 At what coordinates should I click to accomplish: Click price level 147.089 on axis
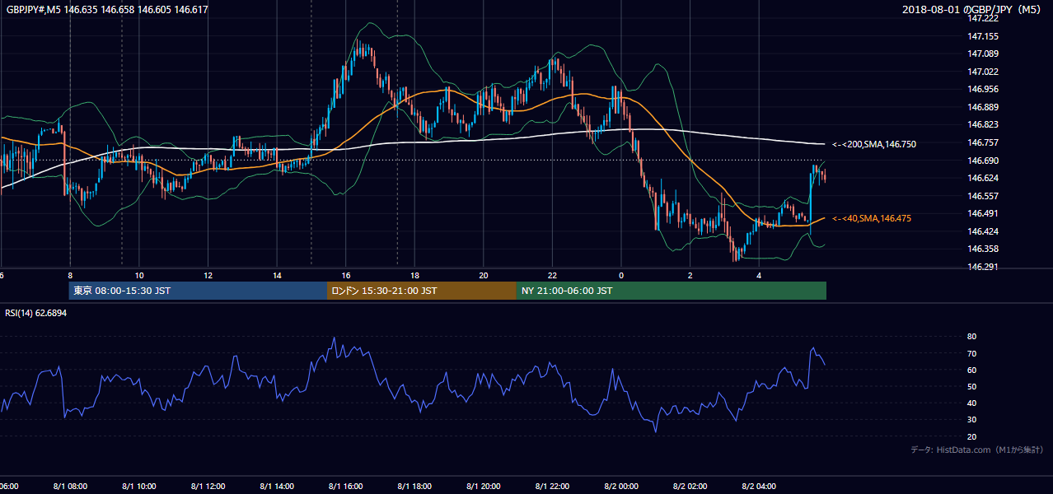pyautogui.click(x=984, y=54)
